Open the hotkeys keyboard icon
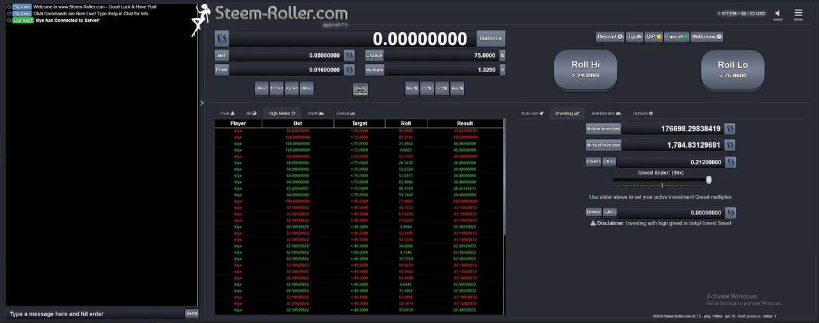This screenshot has height=323, width=819. [x=360, y=90]
